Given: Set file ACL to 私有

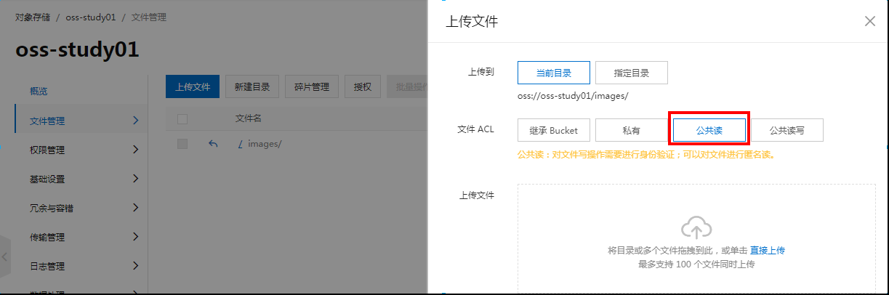Looking at the screenshot, I should click(x=631, y=131).
